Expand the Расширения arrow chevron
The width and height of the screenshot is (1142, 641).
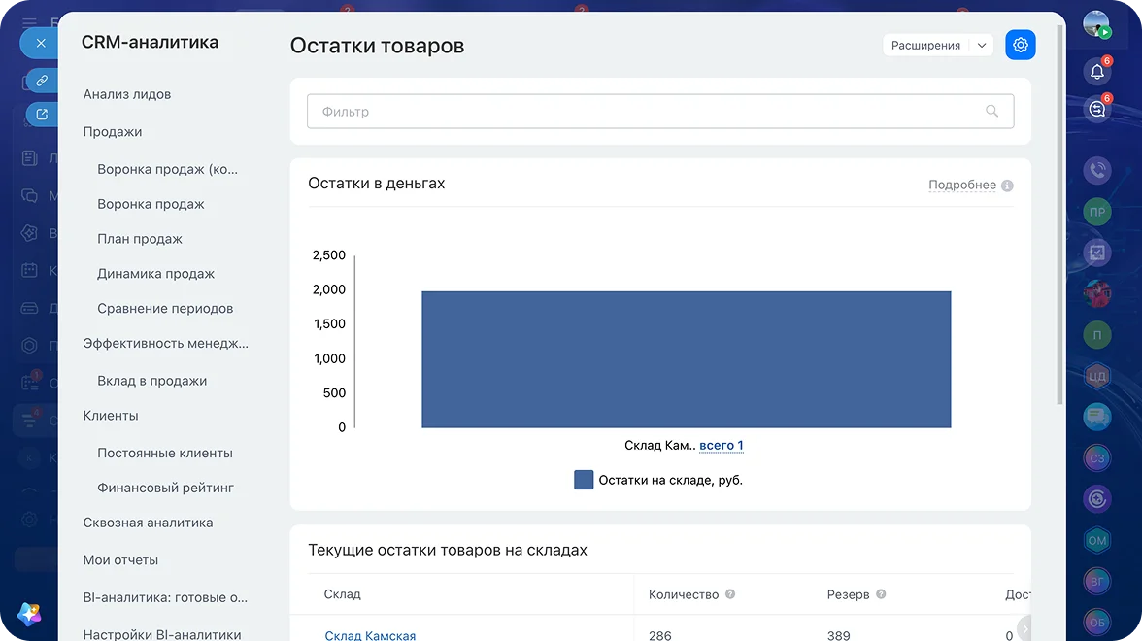pyautogui.click(x=982, y=45)
